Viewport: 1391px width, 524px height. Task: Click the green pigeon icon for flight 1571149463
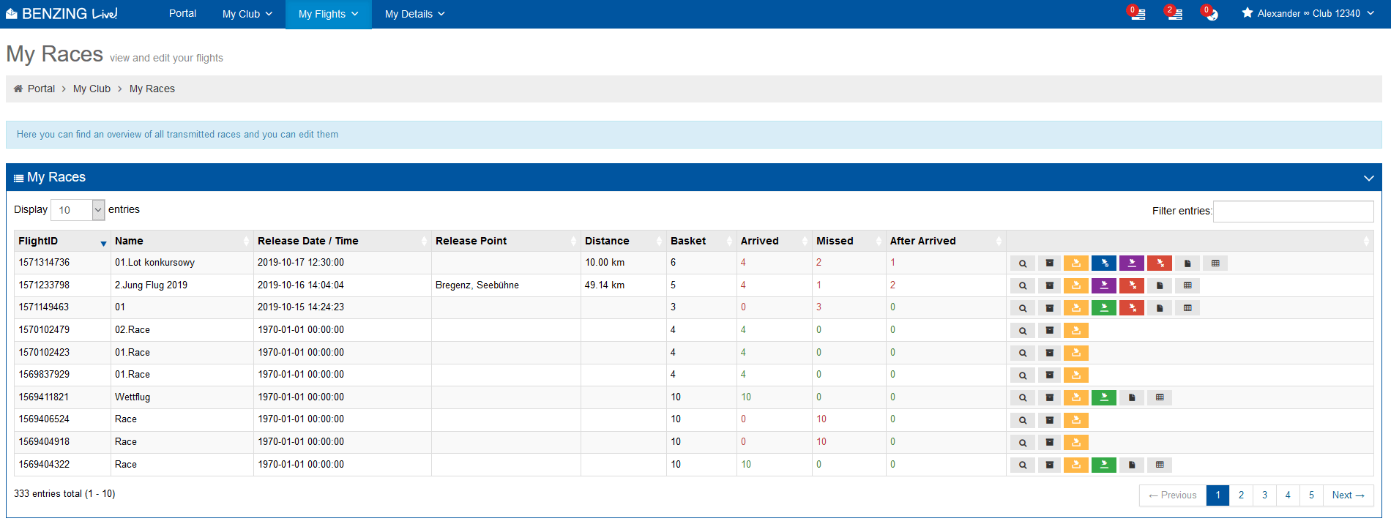[x=1104, y=308]
